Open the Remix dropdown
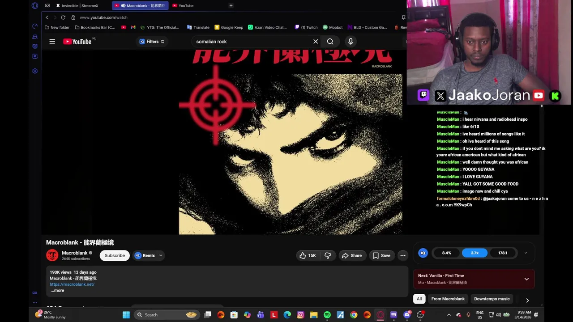Image resolution: width=573 pixels, height=322 pixels. [149, 255]
